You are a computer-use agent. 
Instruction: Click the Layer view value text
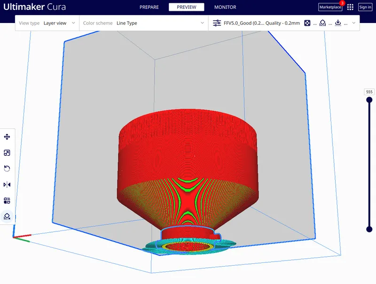55,23
